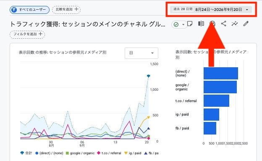The width and height of the screenshot is (262, 161).
Task: Click the ig / paid bar
Action: pyautogui.click(x=211, y=114)
